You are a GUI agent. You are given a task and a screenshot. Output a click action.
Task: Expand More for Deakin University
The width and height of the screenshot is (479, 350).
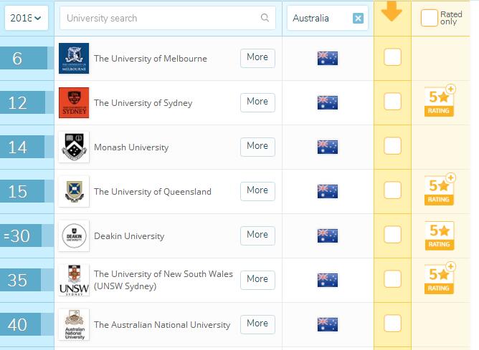point(257,235)
